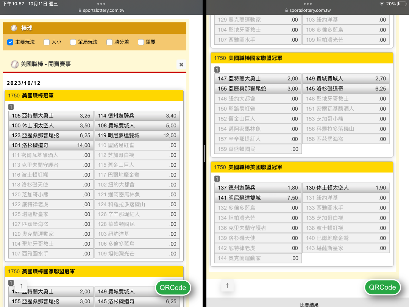The height and width of the screenshot is (307, 409).
Task: Tap the lock icon in left address bar
Action: point(80,11)
